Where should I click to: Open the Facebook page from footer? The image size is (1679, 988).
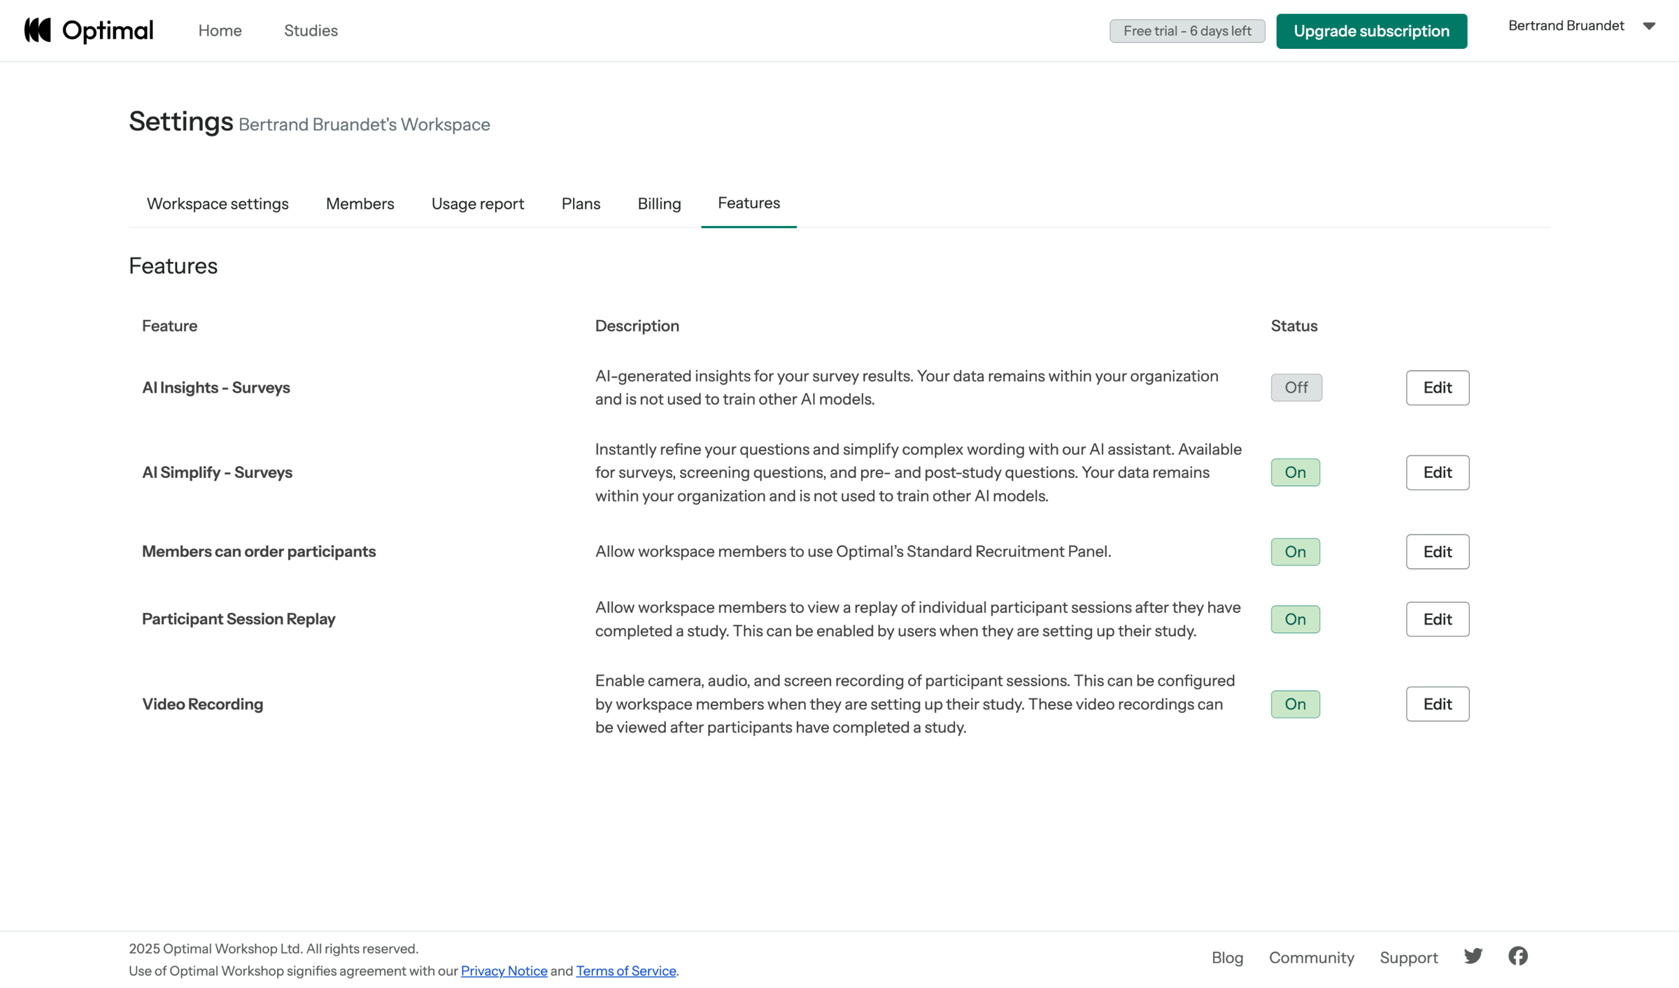tap(1517, 956)
